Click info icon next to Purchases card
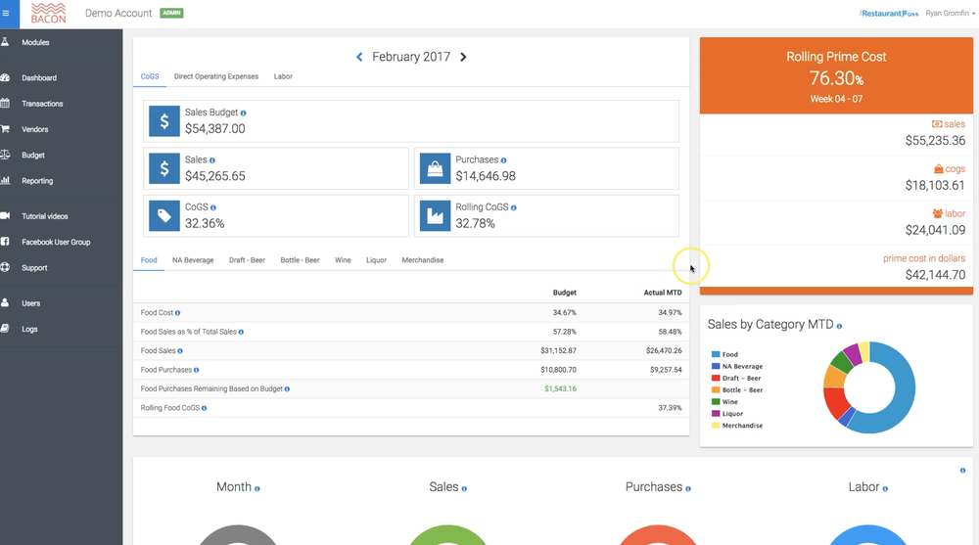The height and width of the screenshot is (545, 979). coord(503,160)
